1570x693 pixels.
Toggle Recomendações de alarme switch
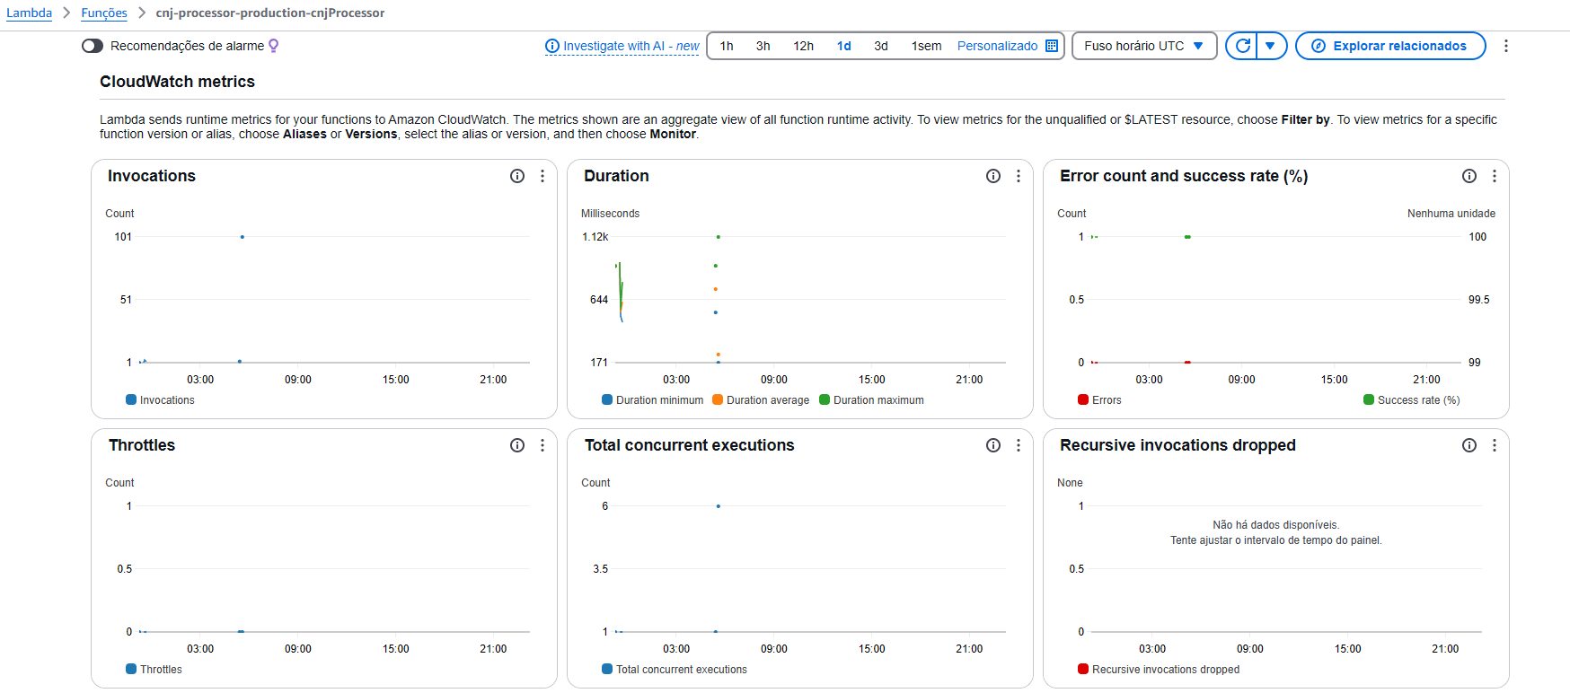click(x=93, y=46)
